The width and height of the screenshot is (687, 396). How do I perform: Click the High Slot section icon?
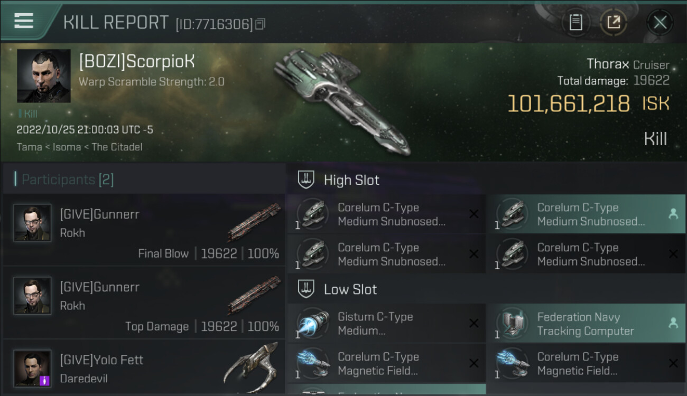(306, 180)
